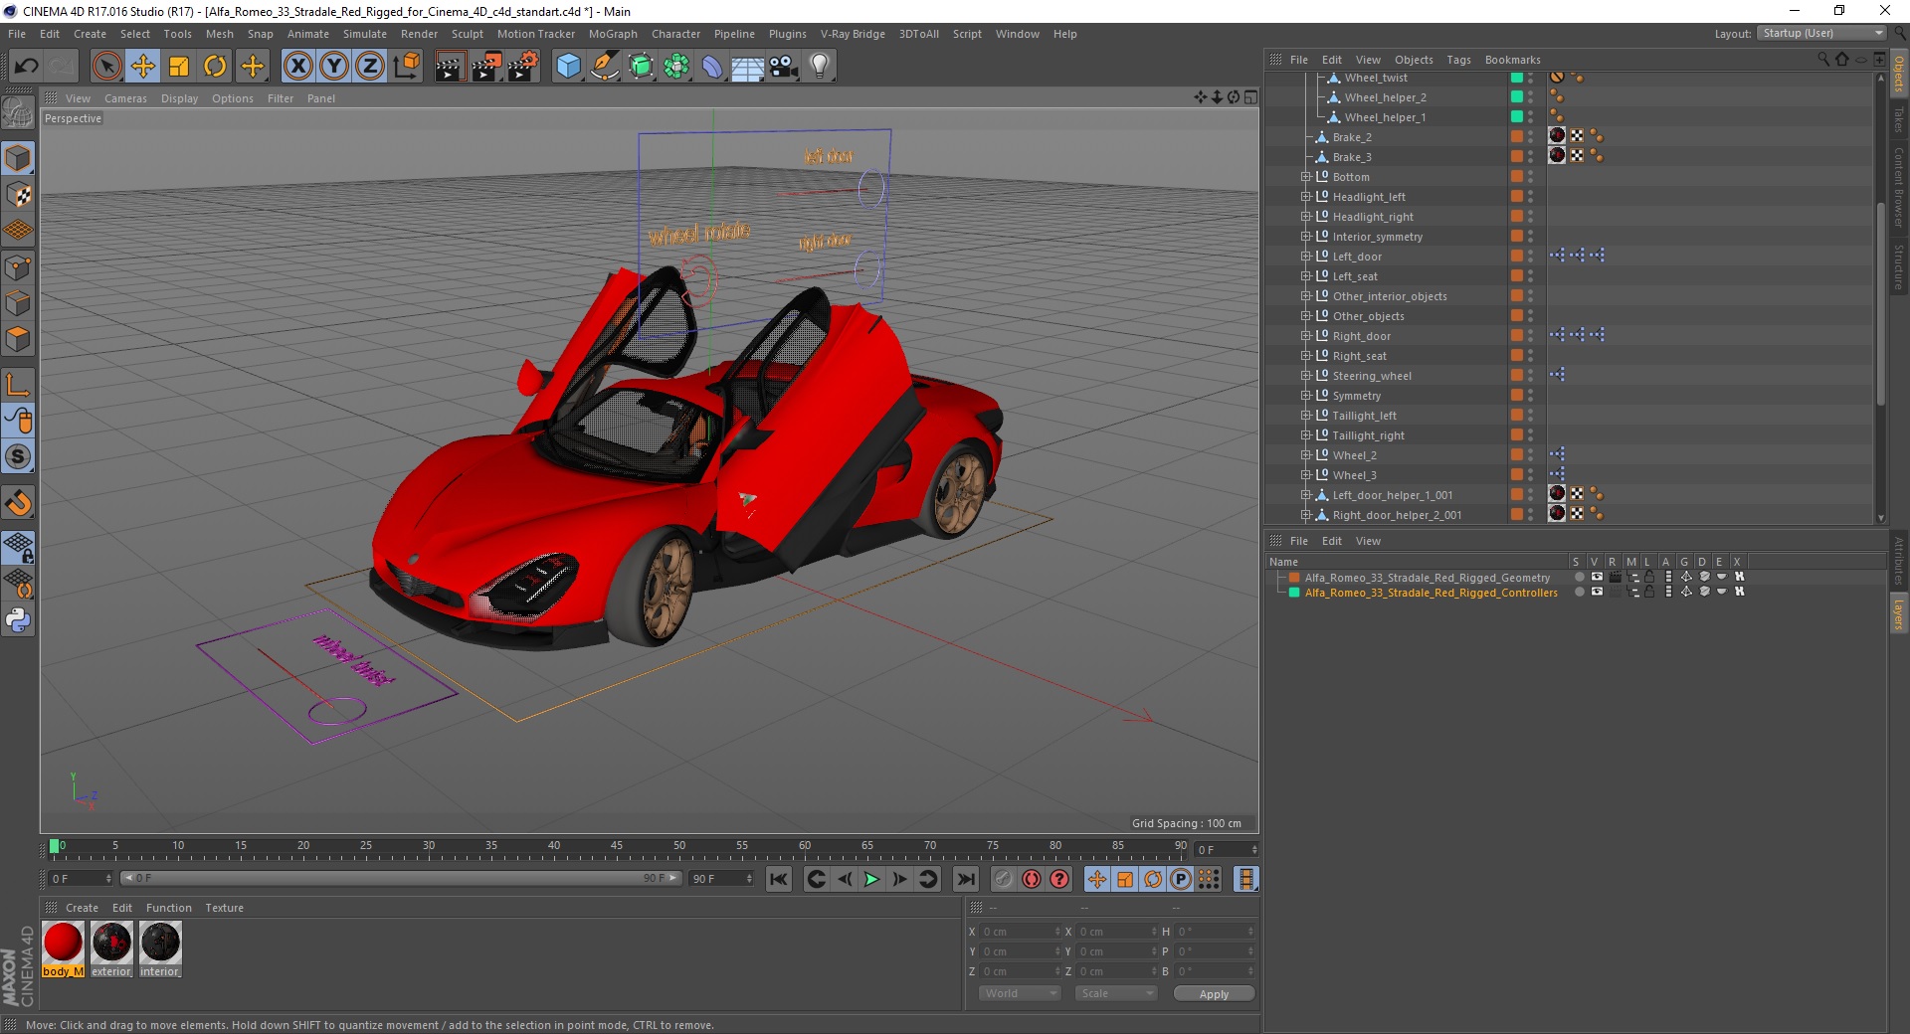Open the Simulate menu

click(365, 34)
